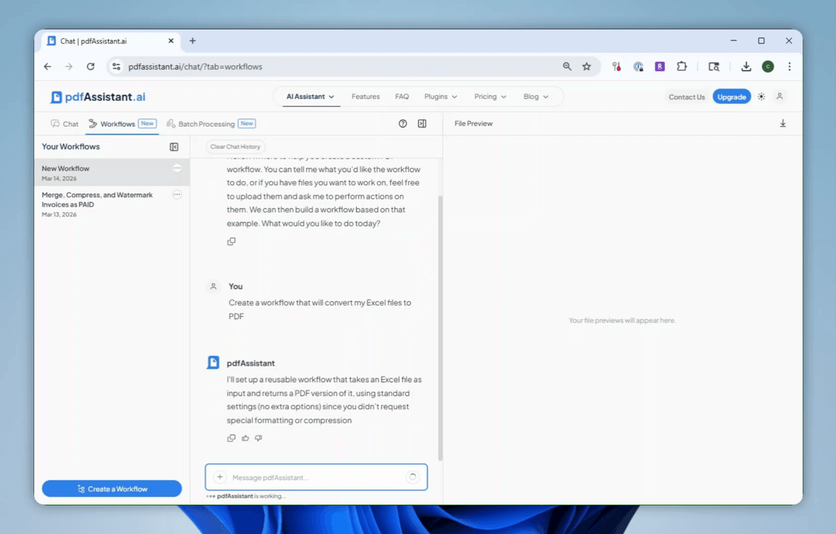
Task: Expand the AI Assistant dropdown
Action: tap(311, 97)
